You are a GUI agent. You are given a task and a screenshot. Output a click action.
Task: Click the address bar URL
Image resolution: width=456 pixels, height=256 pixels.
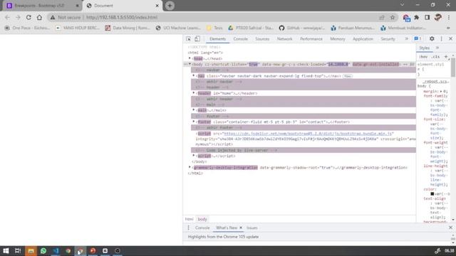click(x=122, y=17)
